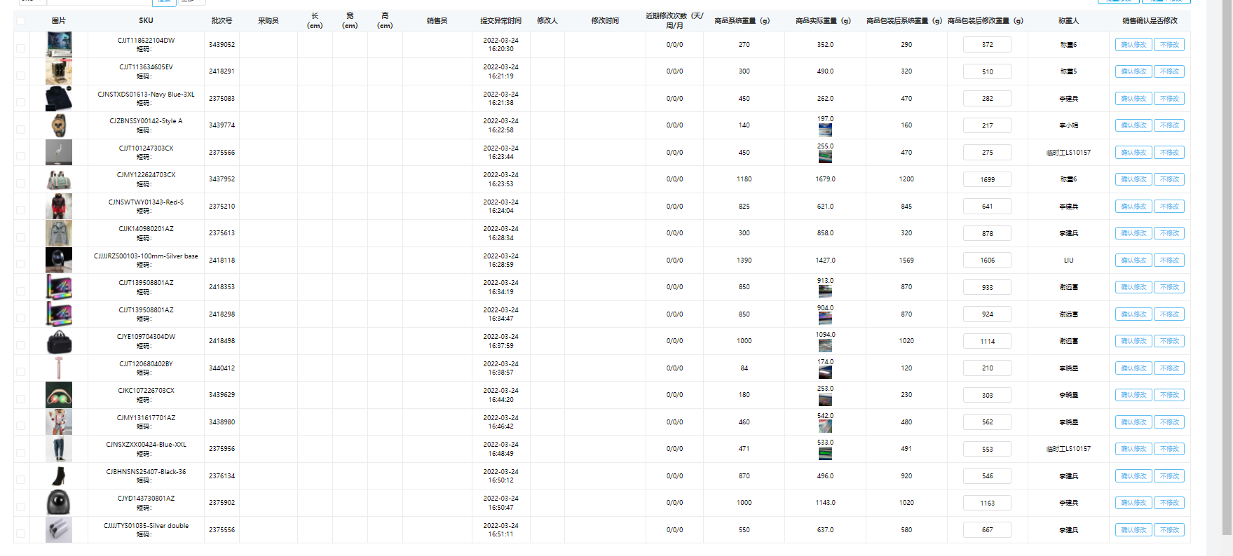Check the row for SKU CJJT118622104DW
The image size is (1233, 556).
pyautogui.click(x=21, y=48)
